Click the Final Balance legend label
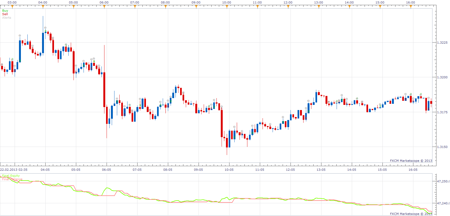Image resolution: width=450 pixels, height=216 pixels. point(12,179)
